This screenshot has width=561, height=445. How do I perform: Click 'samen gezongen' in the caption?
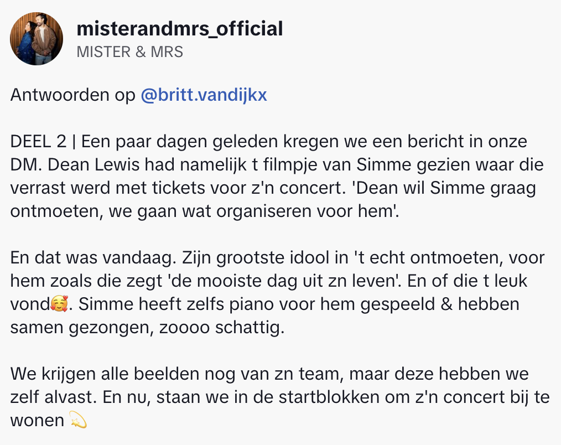pos(74,328)
